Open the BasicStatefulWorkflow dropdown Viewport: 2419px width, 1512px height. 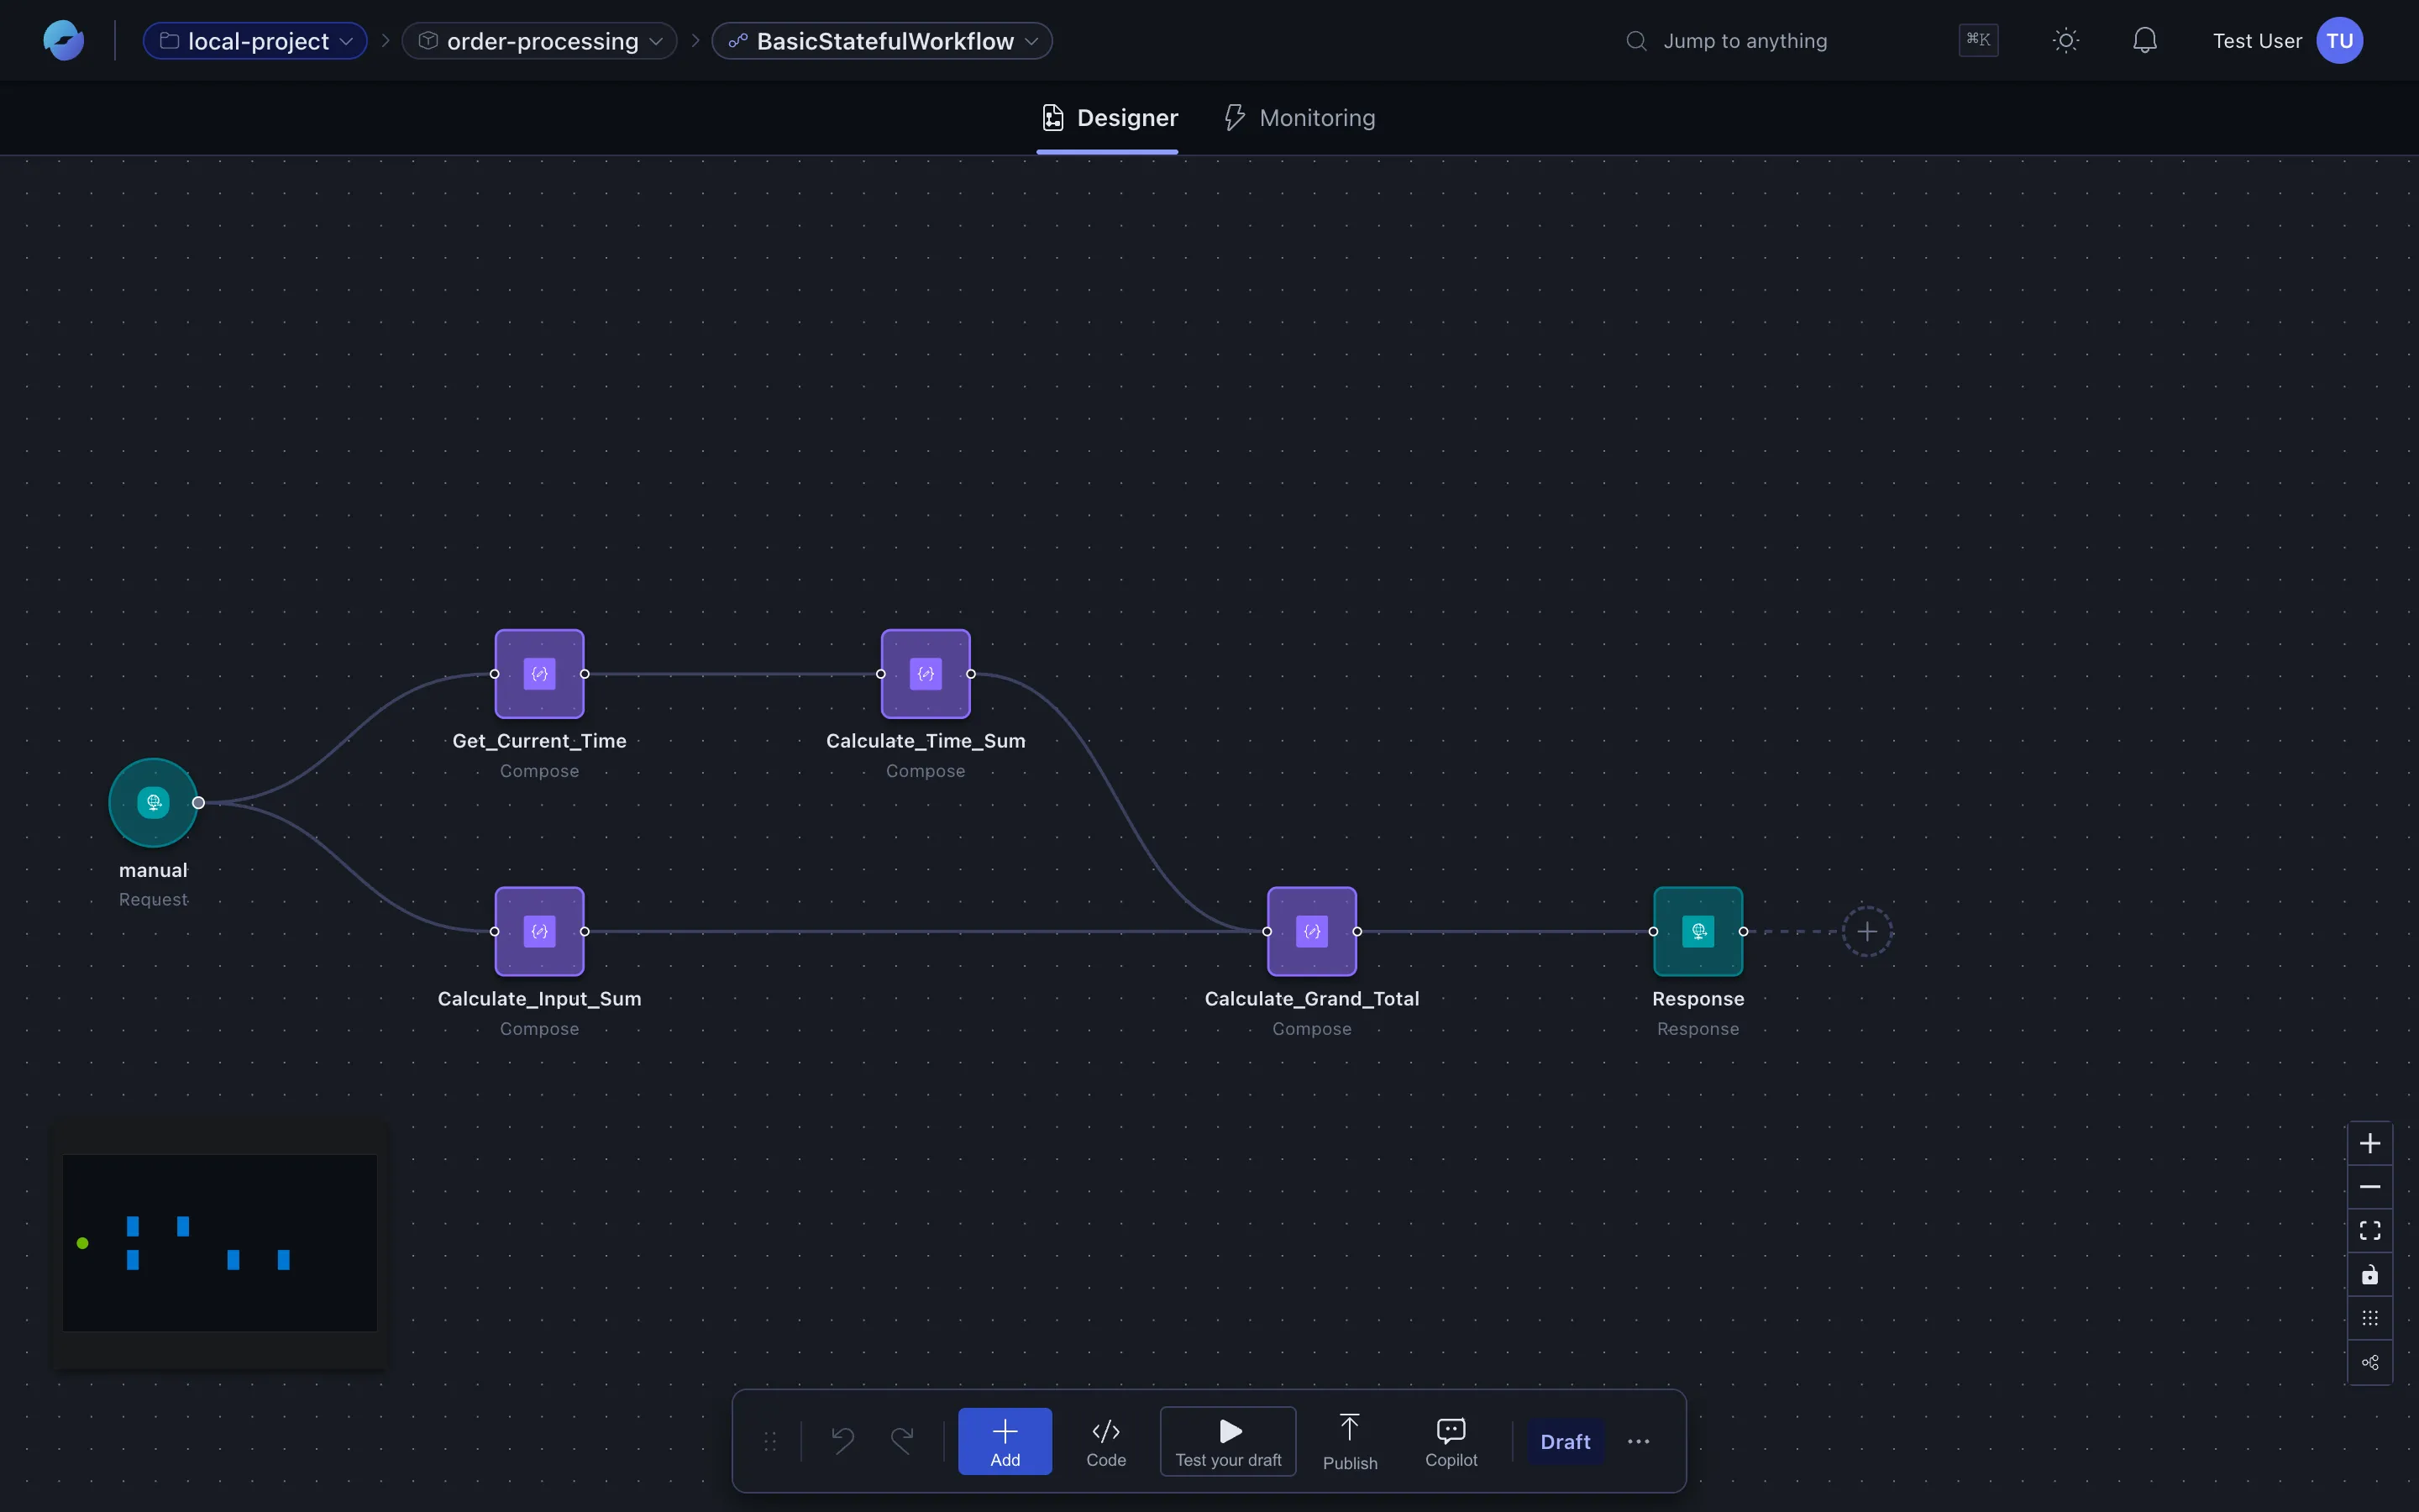pyautogui.click(x=882, y=41)
